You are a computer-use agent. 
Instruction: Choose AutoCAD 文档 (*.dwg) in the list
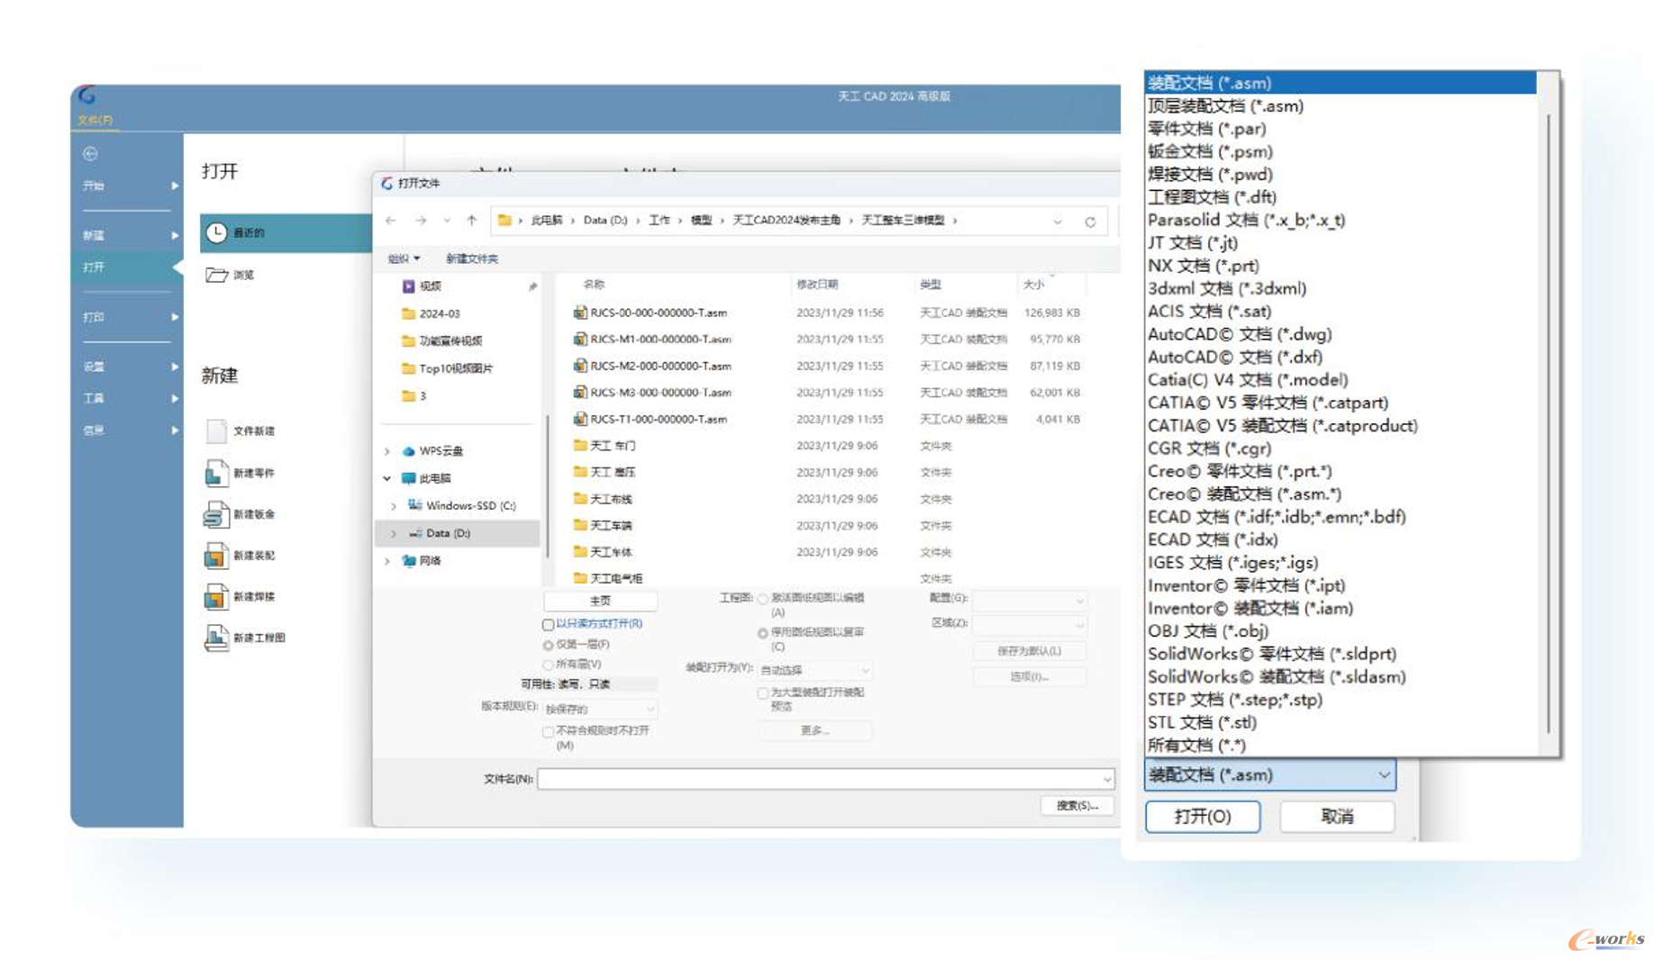tap(1340, 334)
